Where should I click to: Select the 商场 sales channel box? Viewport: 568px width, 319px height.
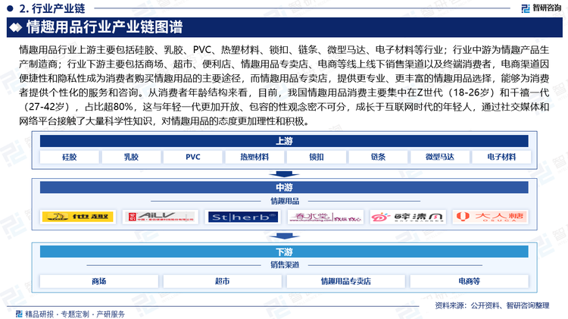pyautogui.click(x=99, y=281)
